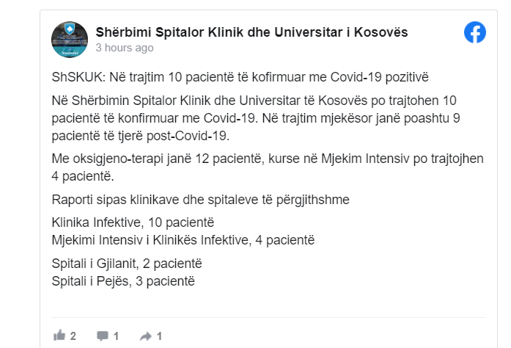Click the 'ShSKUK: Në trajtim 10 pacientë' headline
This screenshot has height=348, width=511.
[240, 77]
